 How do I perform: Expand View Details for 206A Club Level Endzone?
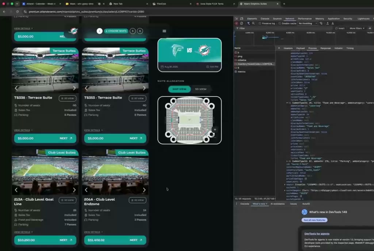click(93, 232)
